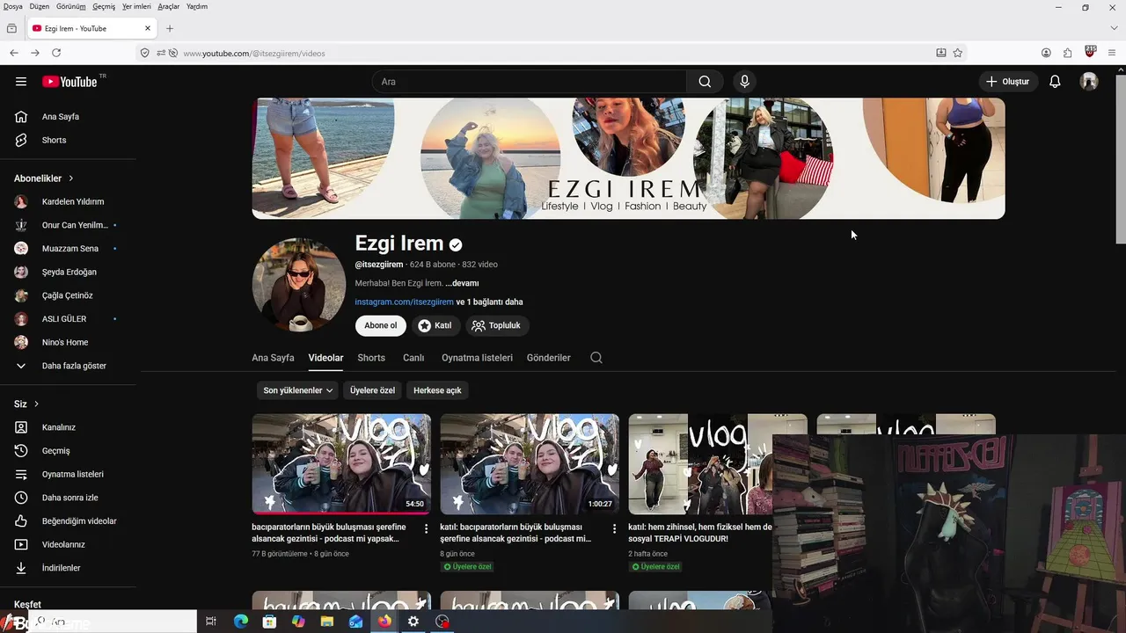
Task: Expand the Abonelikler section
Action: (x=44, y=178)
